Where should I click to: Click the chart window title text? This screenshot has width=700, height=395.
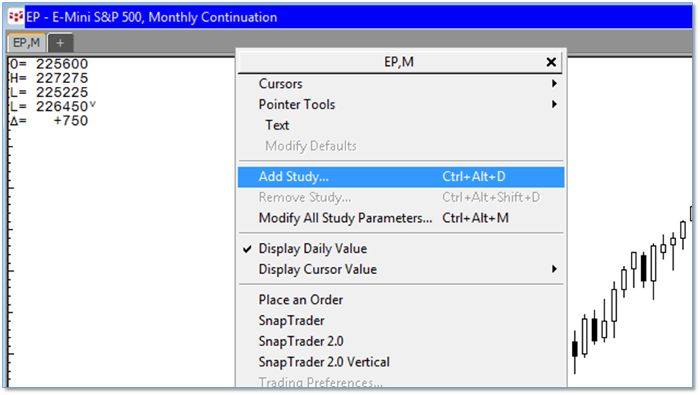[x=152, y=17]
